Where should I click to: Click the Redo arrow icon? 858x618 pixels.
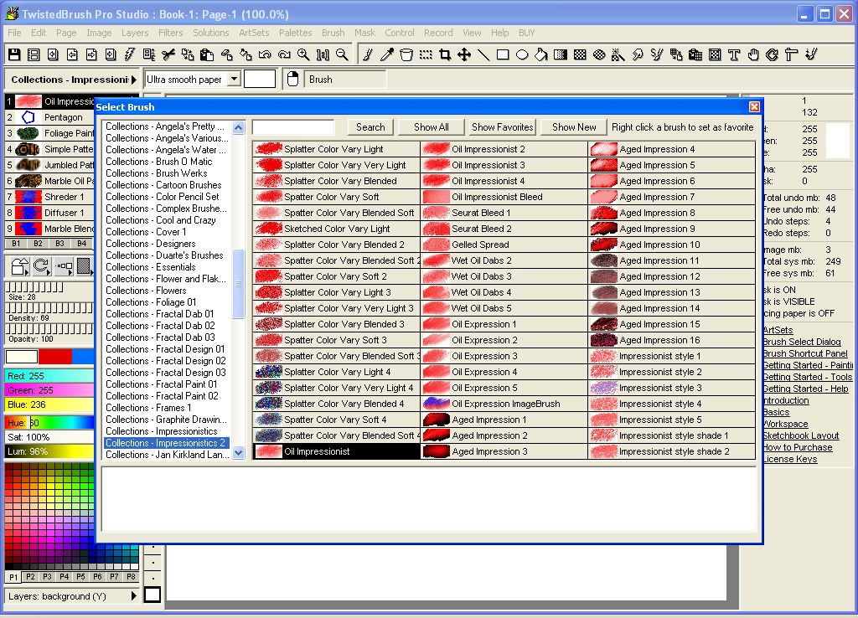284,54
